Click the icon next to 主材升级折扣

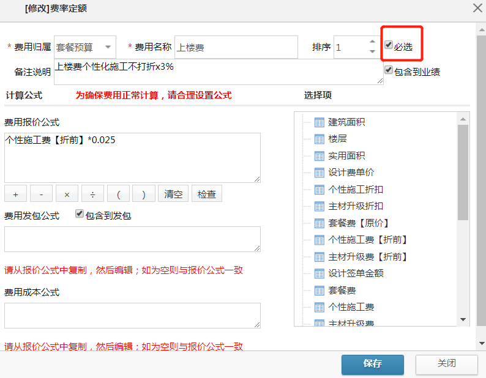(319, 206)
